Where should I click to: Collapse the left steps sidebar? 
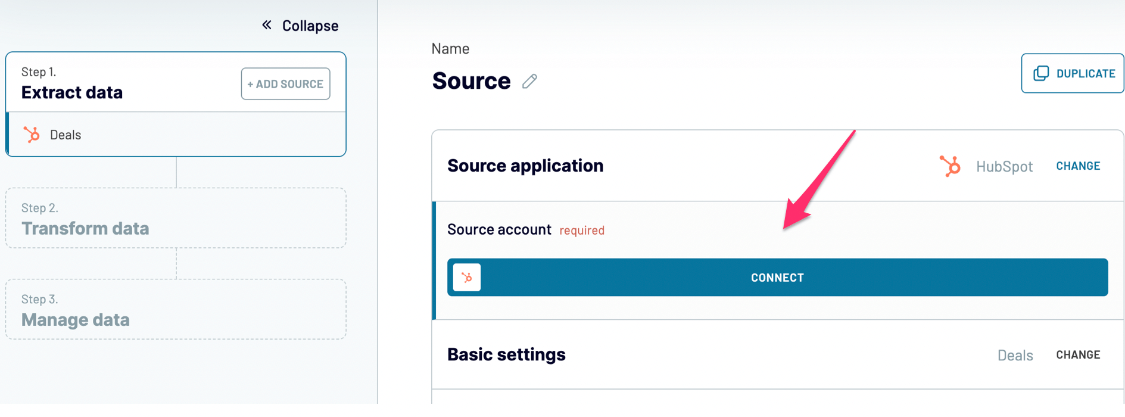pyautogui.click(x=300, y=26)
